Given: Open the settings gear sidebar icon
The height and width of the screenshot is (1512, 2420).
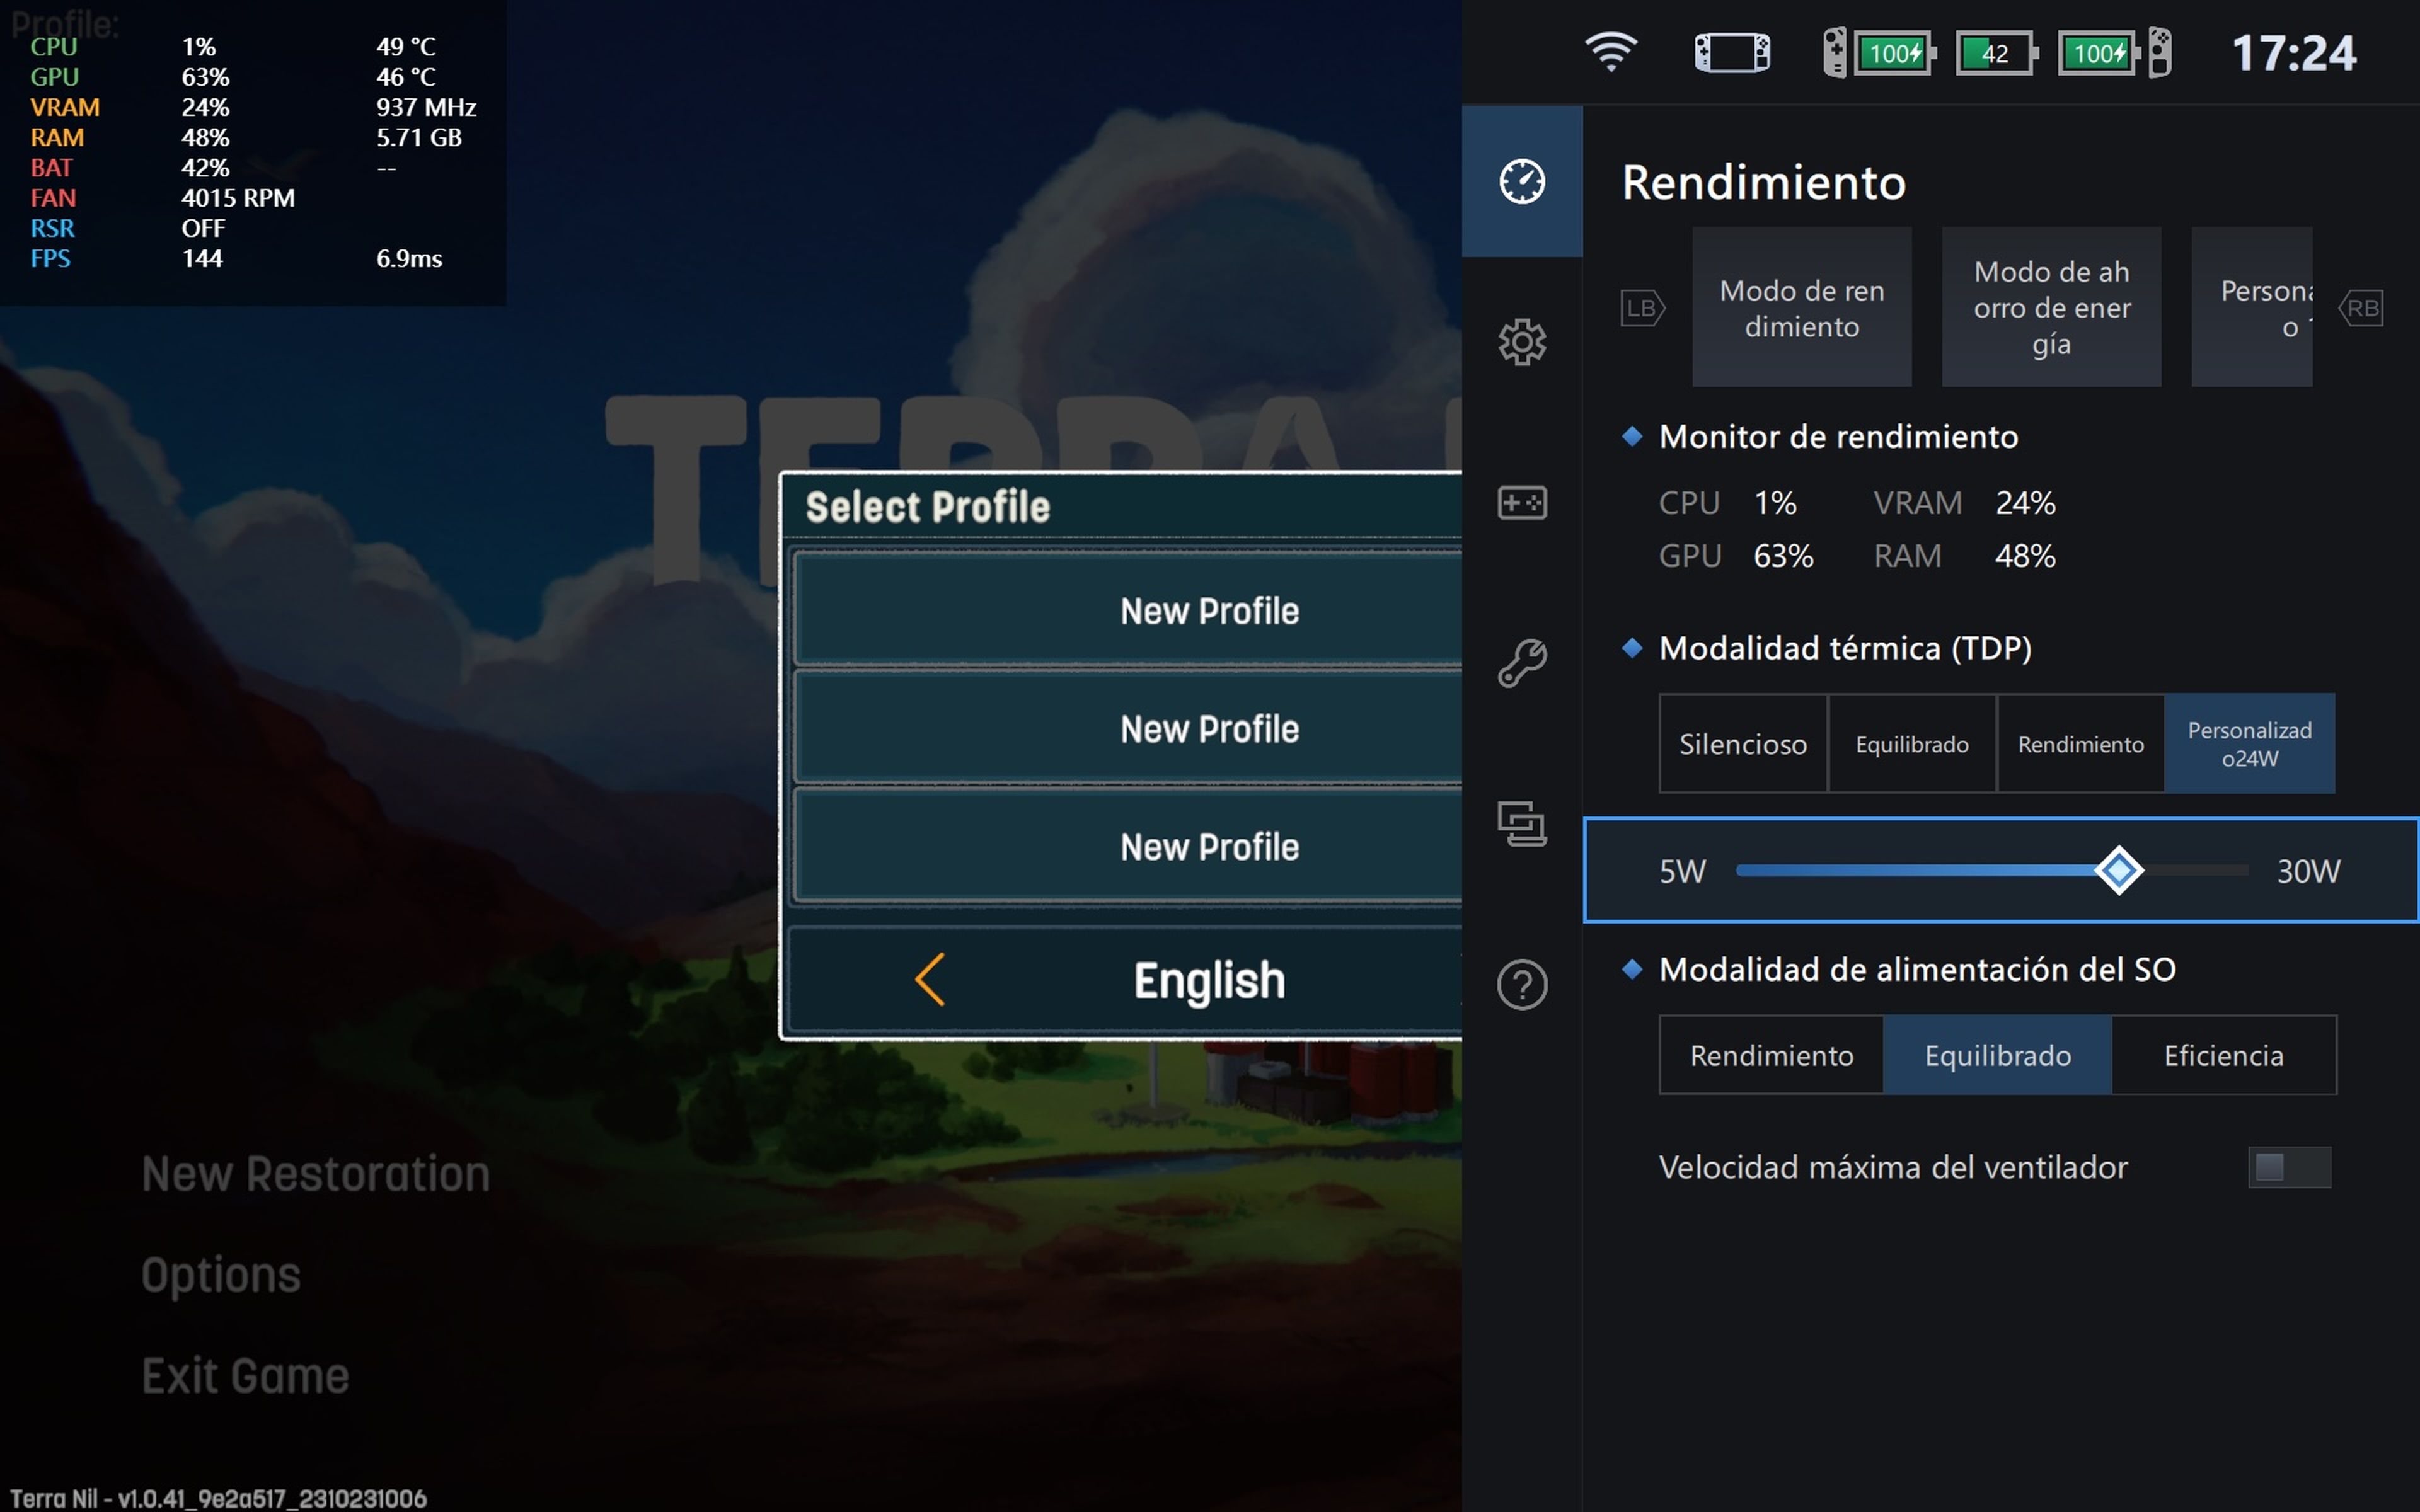Looking at the screenshot, I should tap(1522, 342).
